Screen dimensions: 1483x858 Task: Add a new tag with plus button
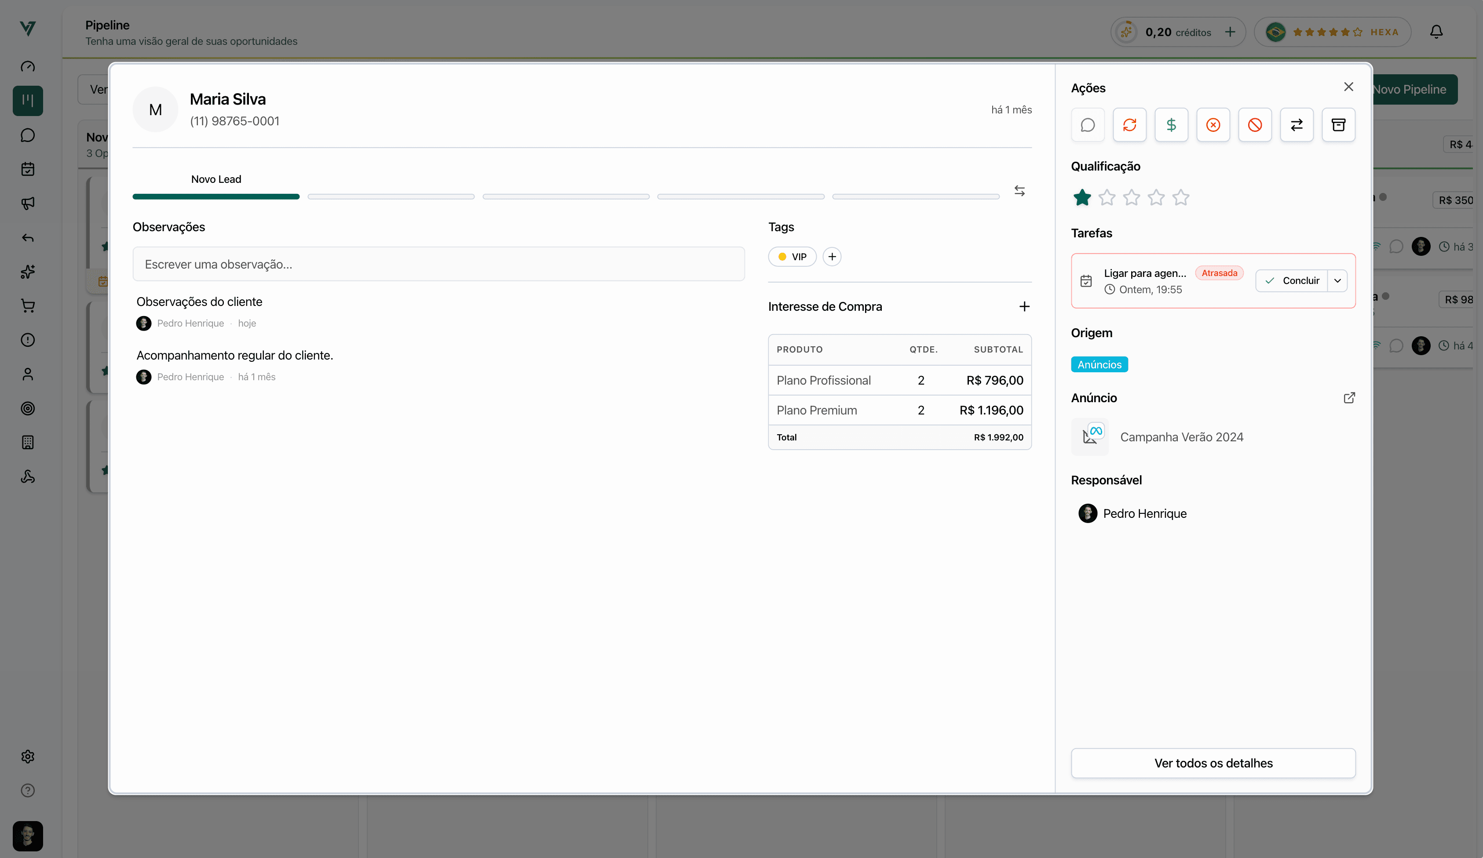pyautogui.click(x=832, y=256)
